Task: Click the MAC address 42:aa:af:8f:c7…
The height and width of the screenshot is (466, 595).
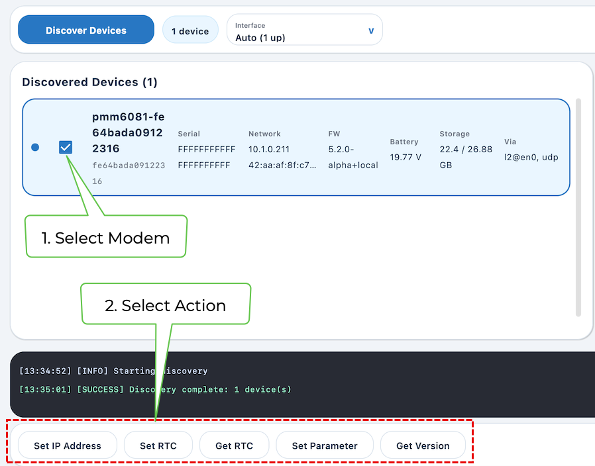Action: pyautogui.click(x=282, y=165)
